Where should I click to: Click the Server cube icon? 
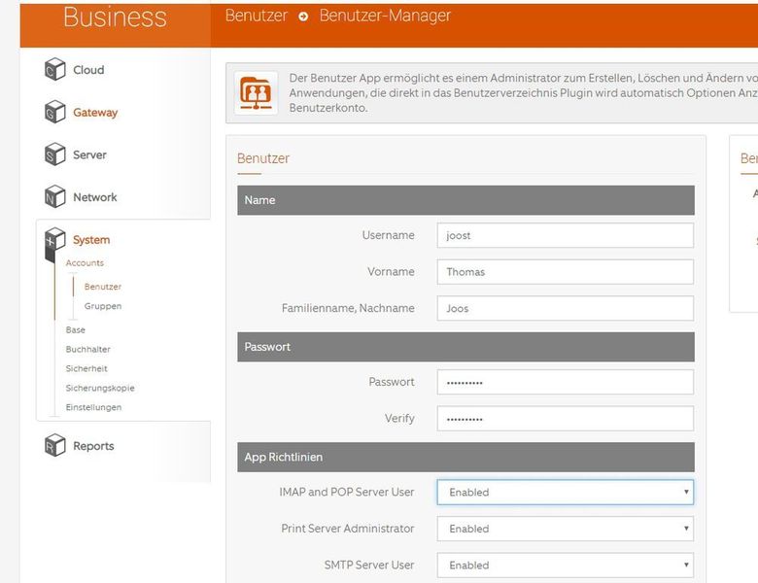[54, 154]
